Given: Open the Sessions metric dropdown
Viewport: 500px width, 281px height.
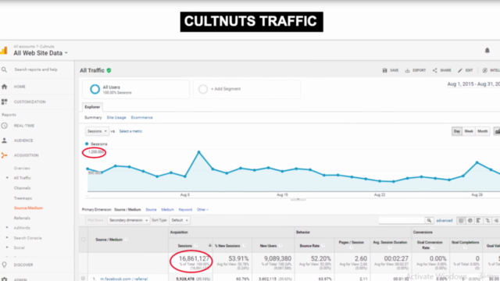Looking at the screenshot, I should (97, 131).
